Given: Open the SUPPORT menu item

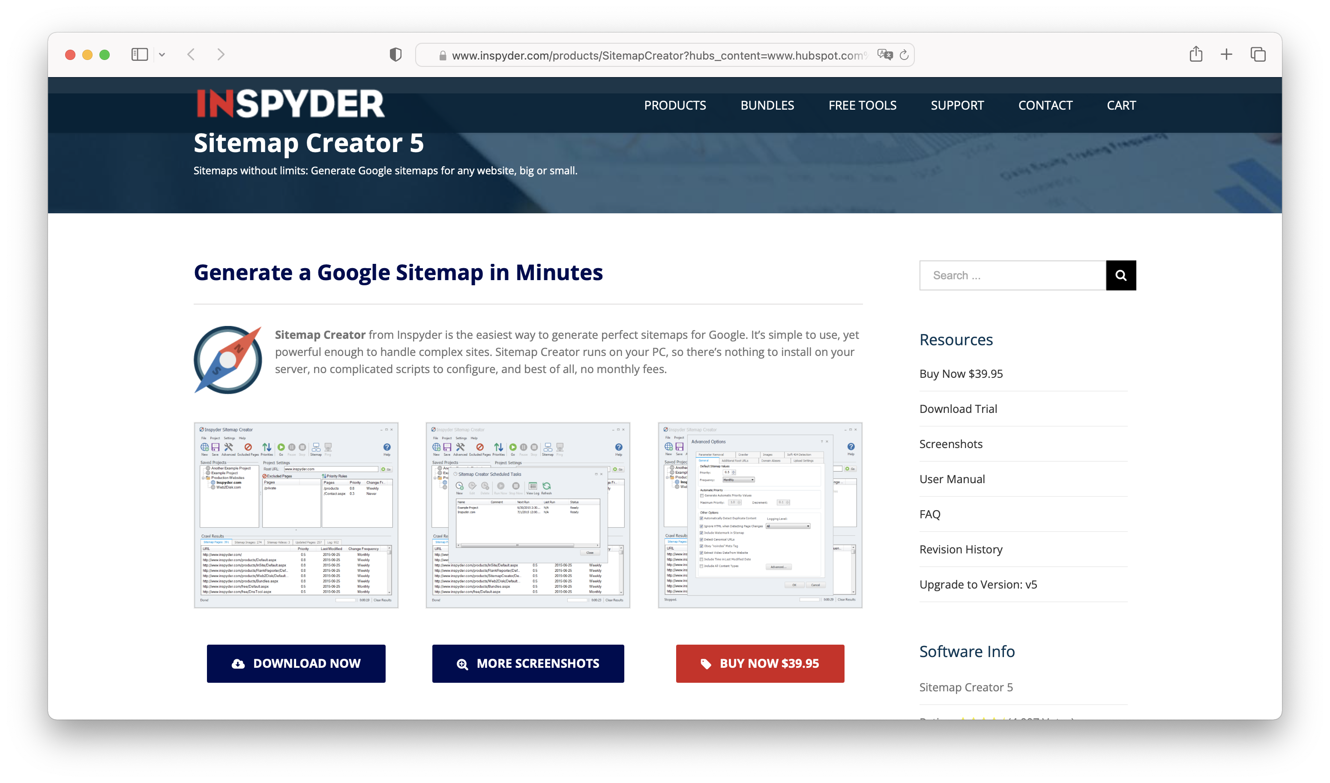Looking at the screenshot, I should coord(957,105).
